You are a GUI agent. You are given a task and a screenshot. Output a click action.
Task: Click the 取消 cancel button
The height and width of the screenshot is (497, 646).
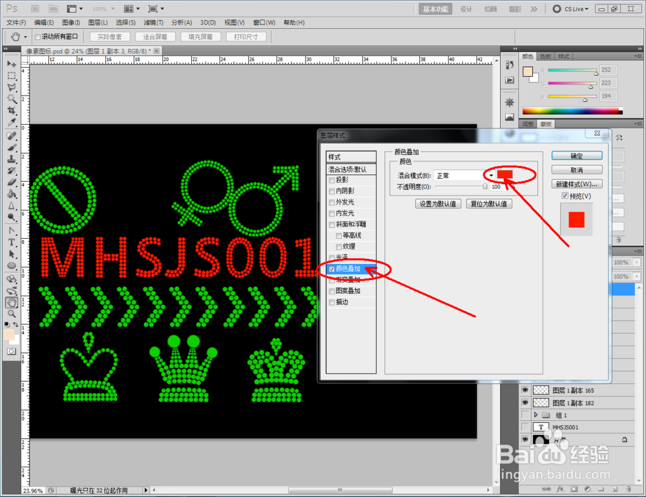coord(577,170)
